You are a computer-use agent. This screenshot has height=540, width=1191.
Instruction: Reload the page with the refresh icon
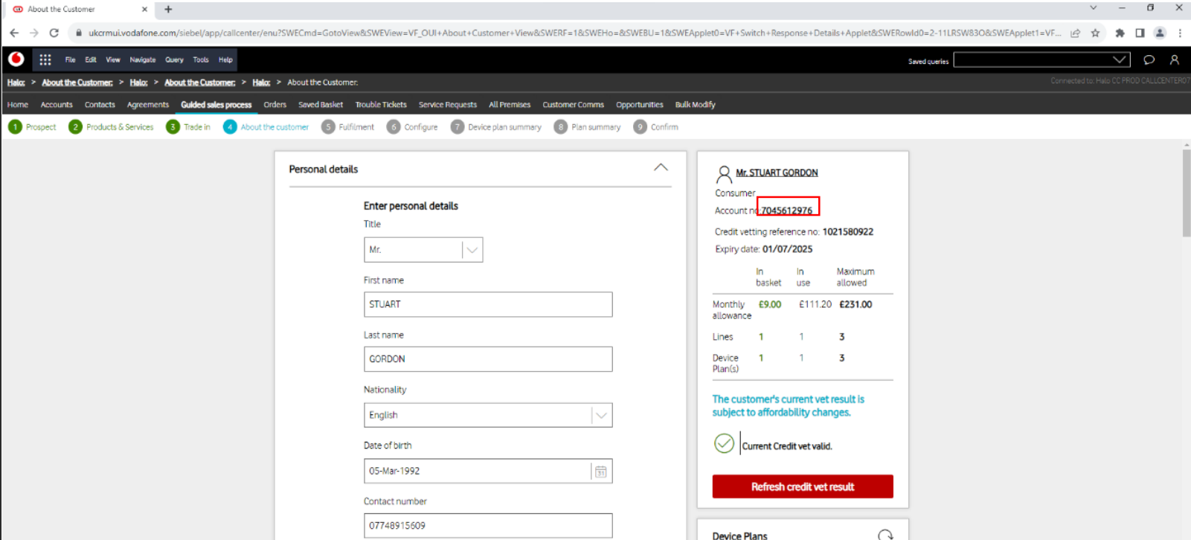pos(54,33)
